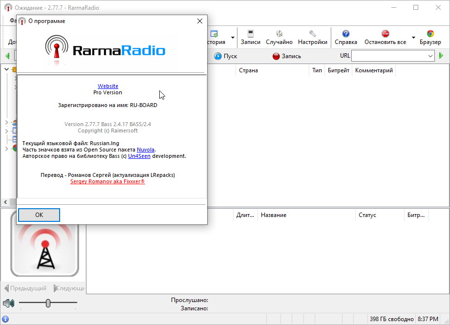Click the history toolbar icon
This screenshot has width=450, height=325.
tap(214, 34)
